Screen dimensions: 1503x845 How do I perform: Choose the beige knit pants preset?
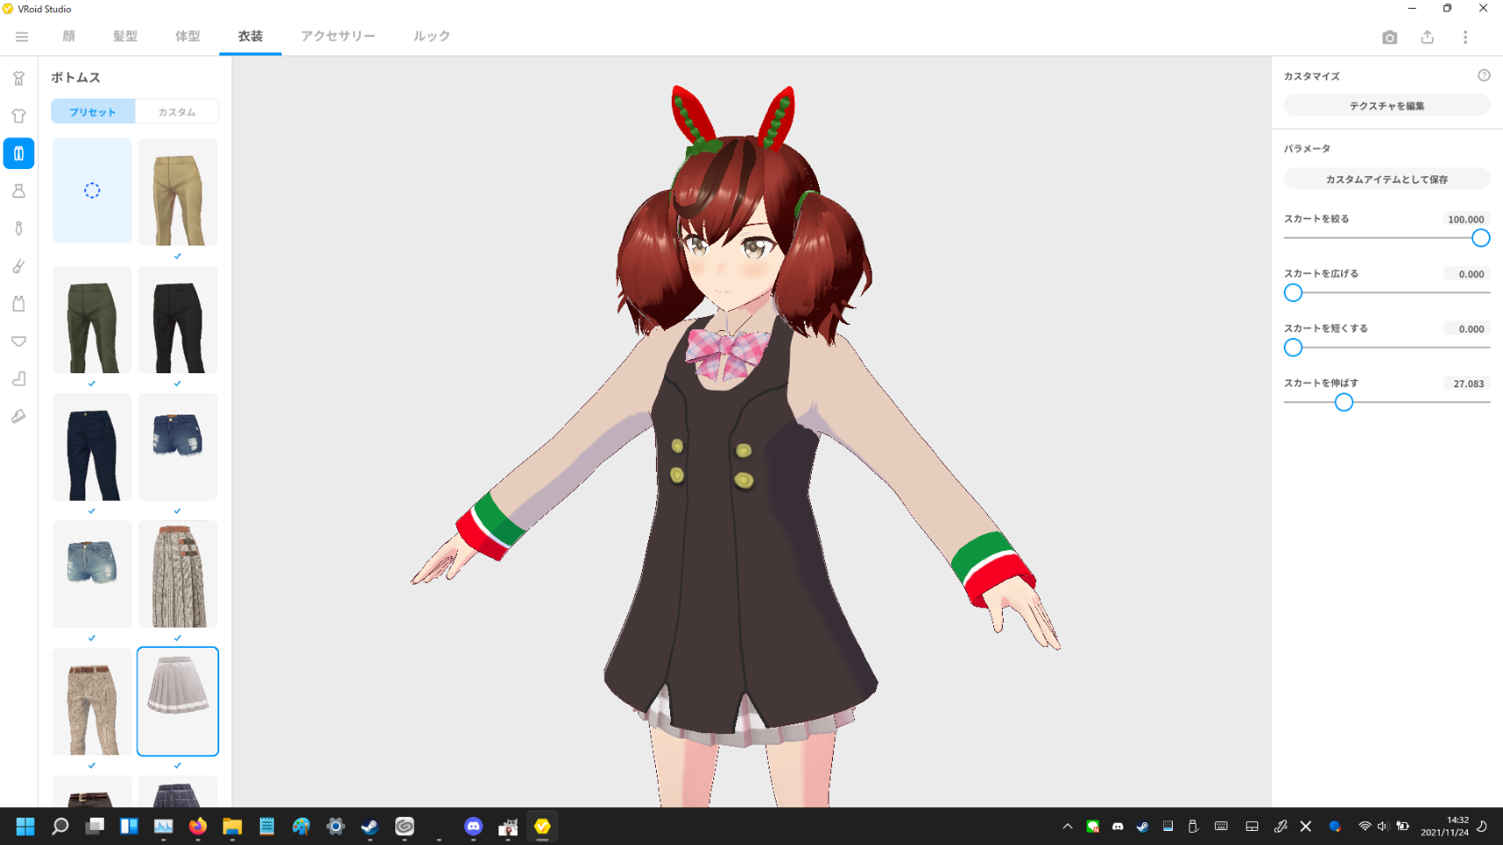(92, 702)
